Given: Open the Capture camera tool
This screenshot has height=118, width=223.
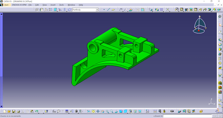Looking at the screenshot, I should [172, 111].
